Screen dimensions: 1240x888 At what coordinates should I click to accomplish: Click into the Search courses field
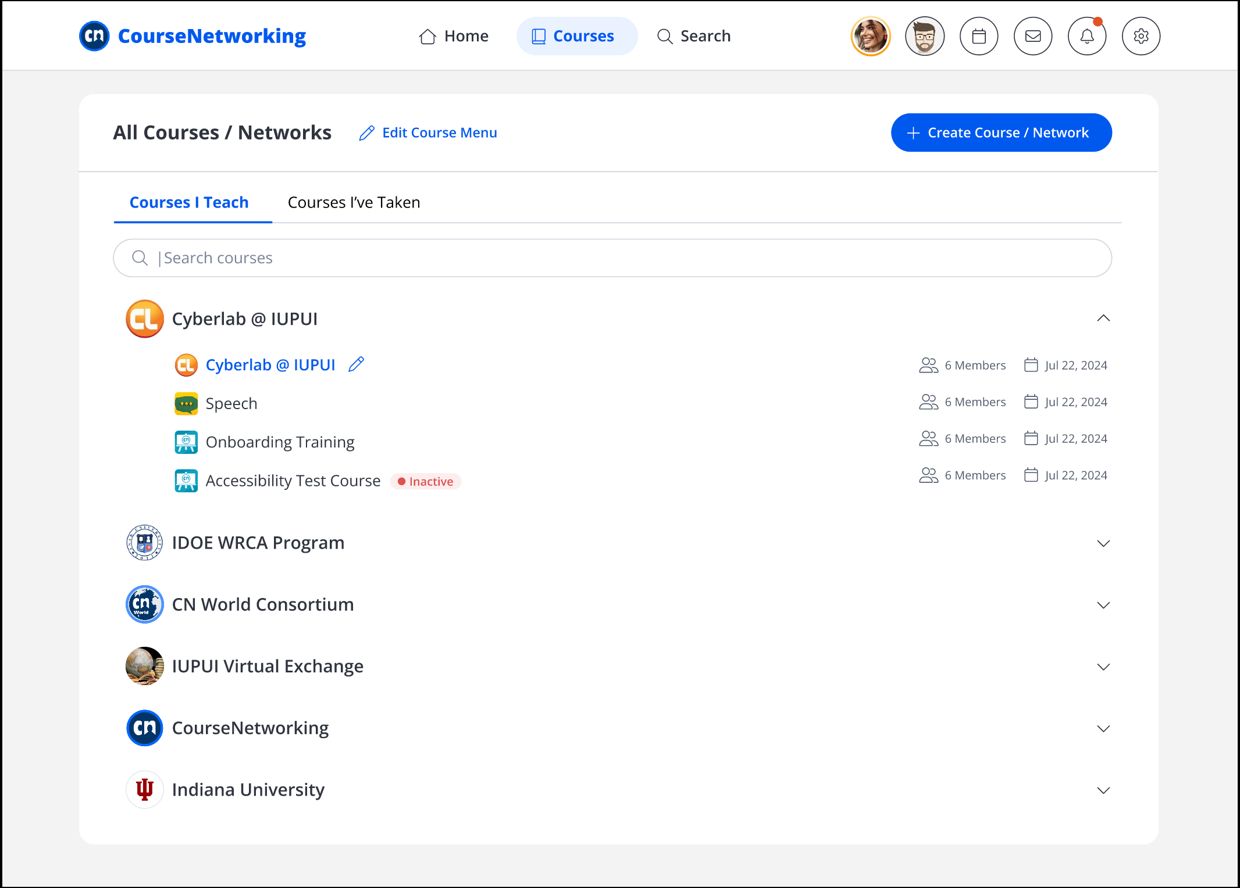point(612,258)
